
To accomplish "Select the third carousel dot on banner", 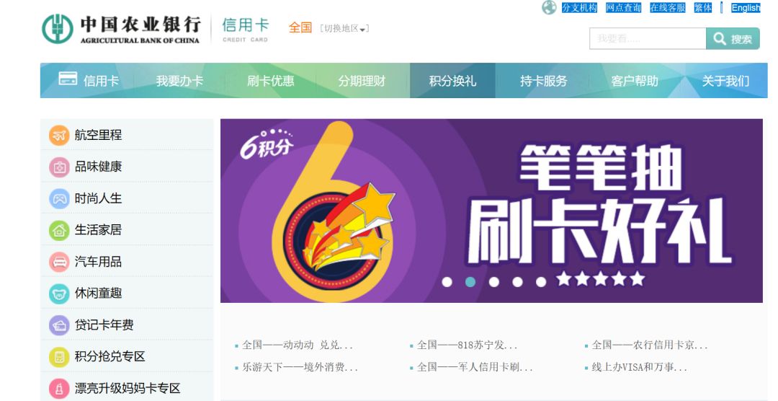I will tap(494, 282).
